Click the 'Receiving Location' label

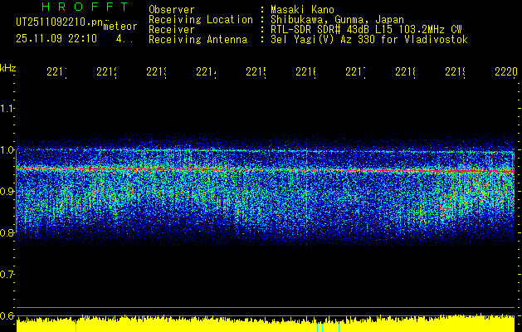point(201,20)
